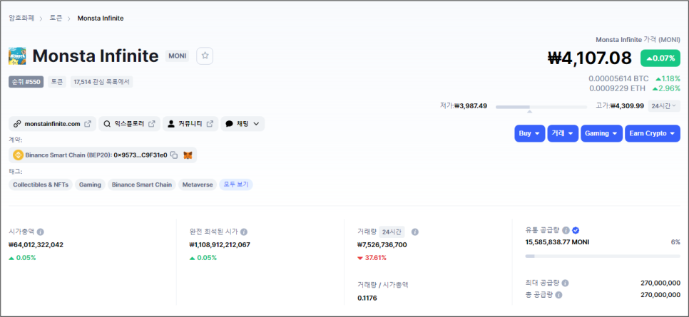This screenshot has height=317, width=689.
Task: Open monstainfinite.com website link
Action: click(x=52, y=124)
